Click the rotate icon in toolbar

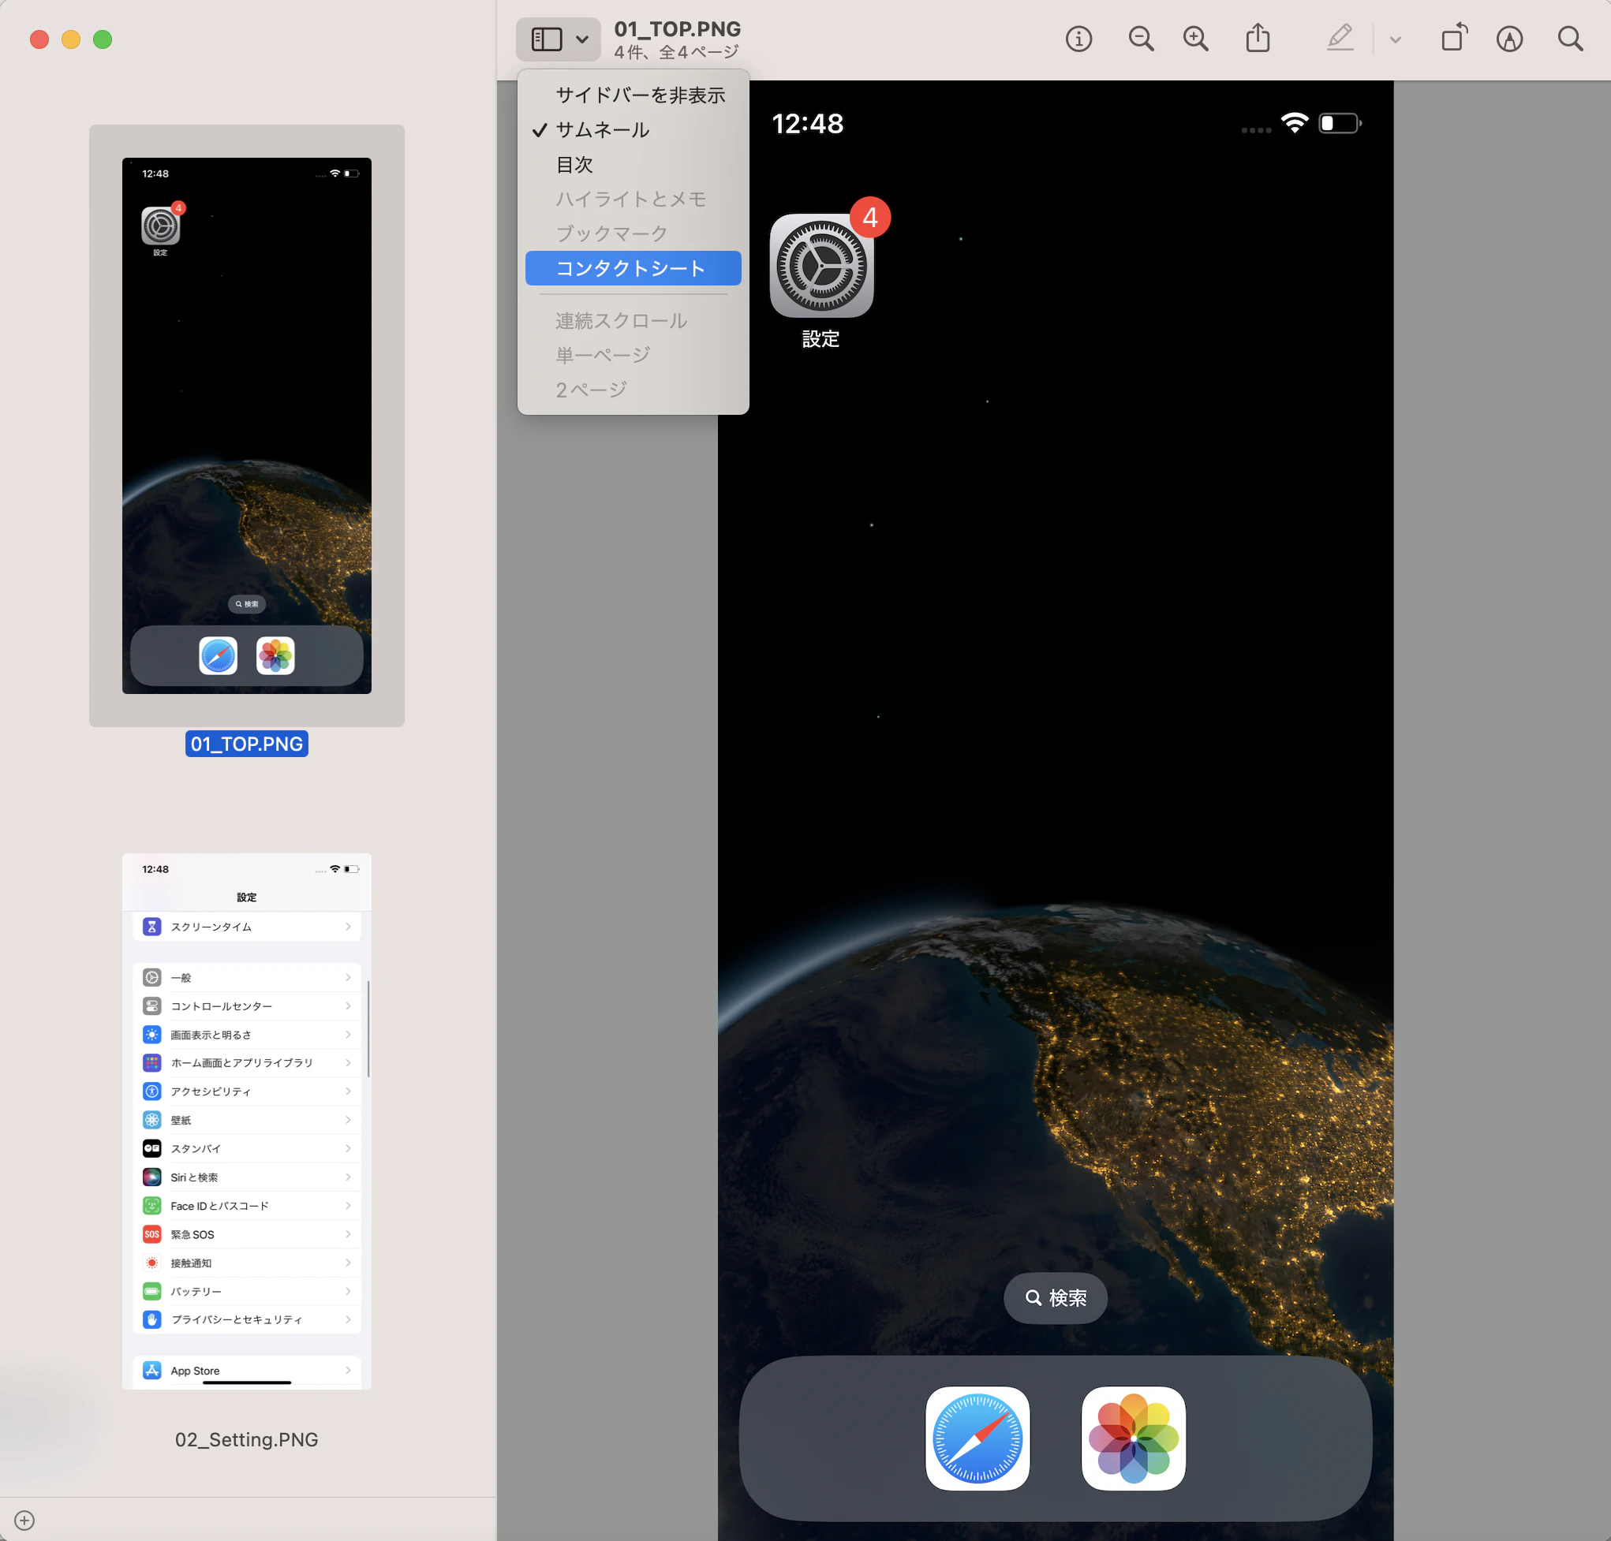[x=1453, y=38]
